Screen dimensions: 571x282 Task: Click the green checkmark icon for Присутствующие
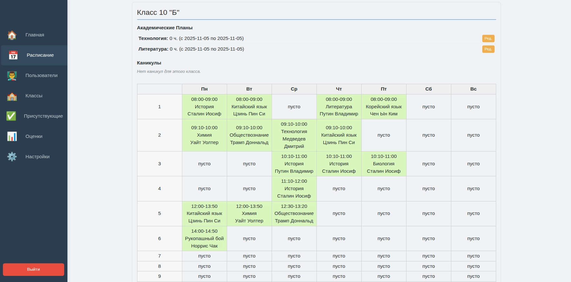click(11, 116)
